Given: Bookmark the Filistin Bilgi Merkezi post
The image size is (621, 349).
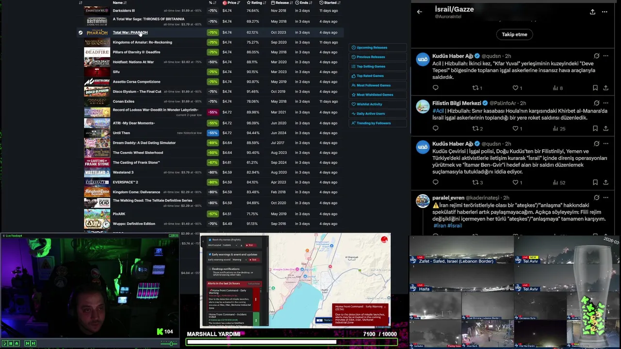Looking at the screenshot, I should point(595,128).
